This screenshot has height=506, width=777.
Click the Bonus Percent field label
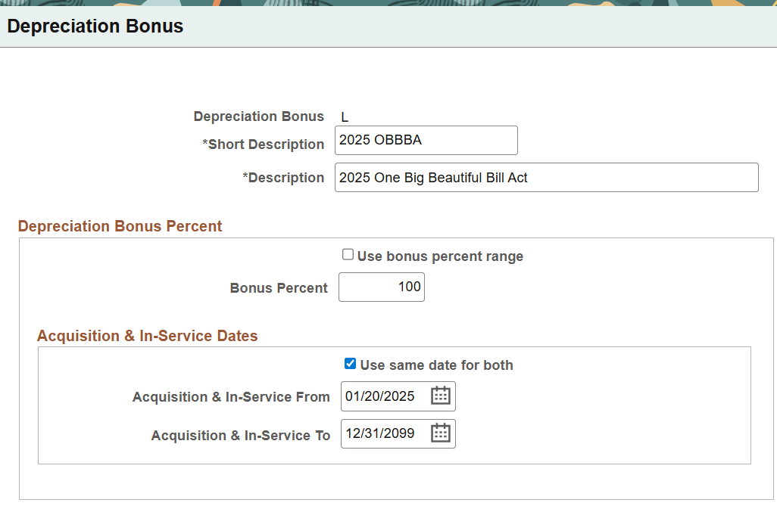click(x=279, y=288)
